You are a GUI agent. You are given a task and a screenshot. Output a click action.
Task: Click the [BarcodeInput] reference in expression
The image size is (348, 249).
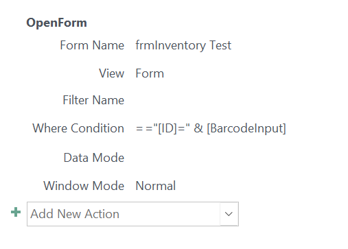pyautogui.click(x=246, y=128)
